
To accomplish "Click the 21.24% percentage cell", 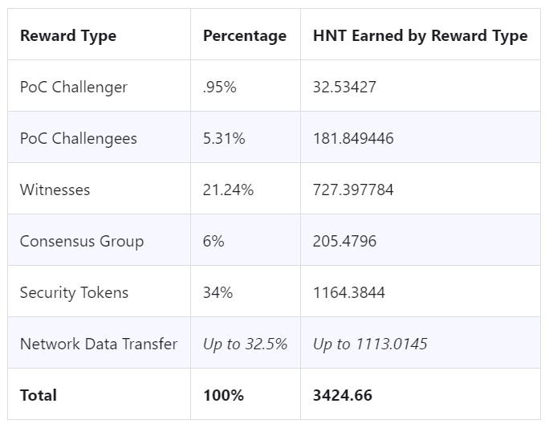I will 228,190.
